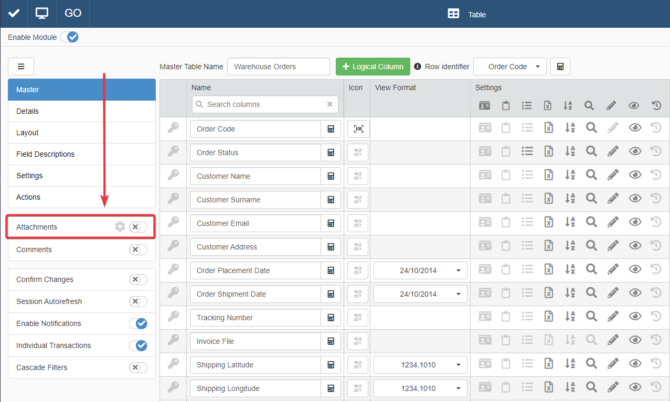This screenshot has width=670, height=402.
Task: Click the sort A-Z icon for Customer Email
Action: tap(570, 222)
